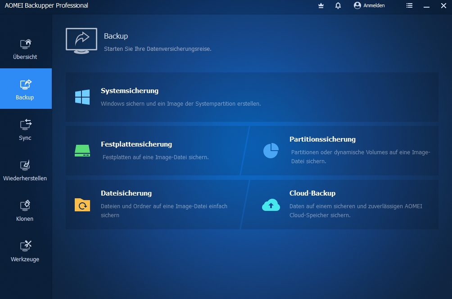Click the Anmelden login link

[x=374, y=5]
